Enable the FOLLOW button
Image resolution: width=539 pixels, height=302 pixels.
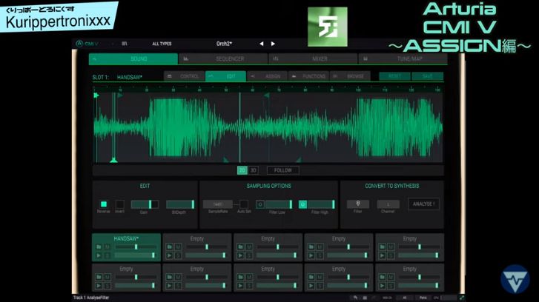[283, 170]
